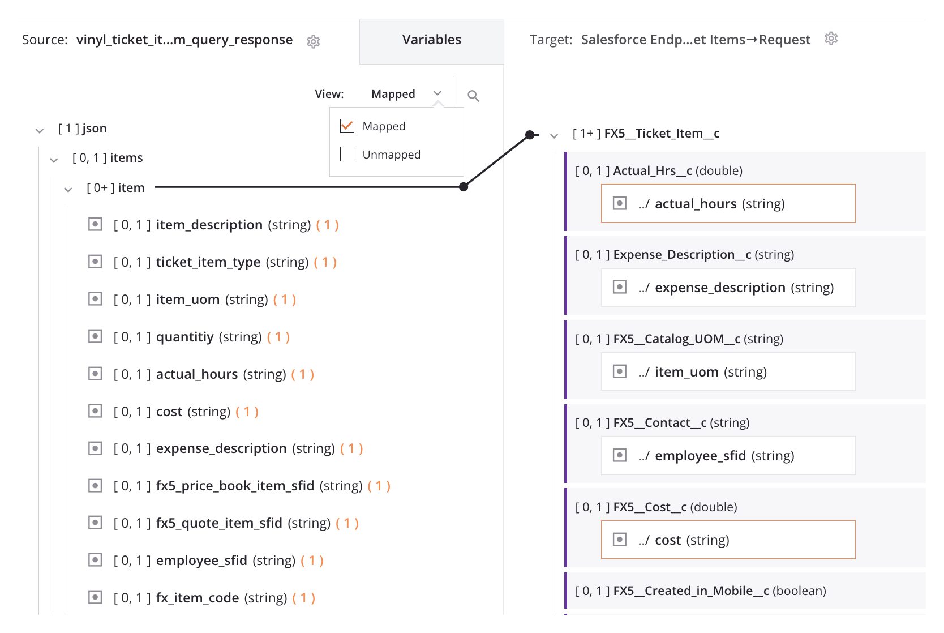Click icon in target ../expense_description mapping

(x=620, y=288)
